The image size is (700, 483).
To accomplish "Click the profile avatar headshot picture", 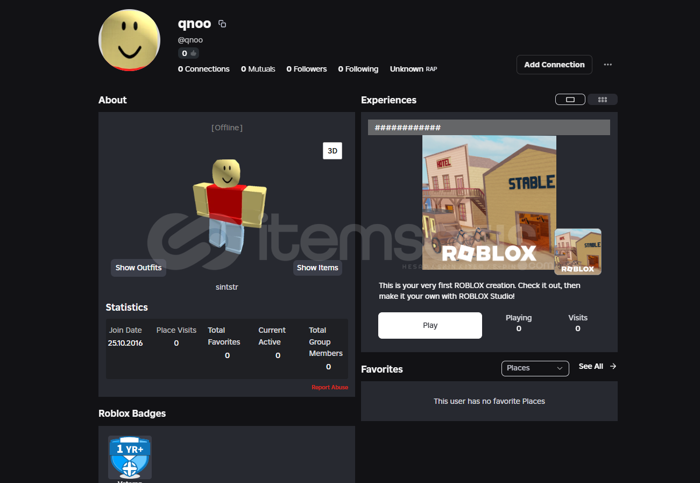I will 129,40.
